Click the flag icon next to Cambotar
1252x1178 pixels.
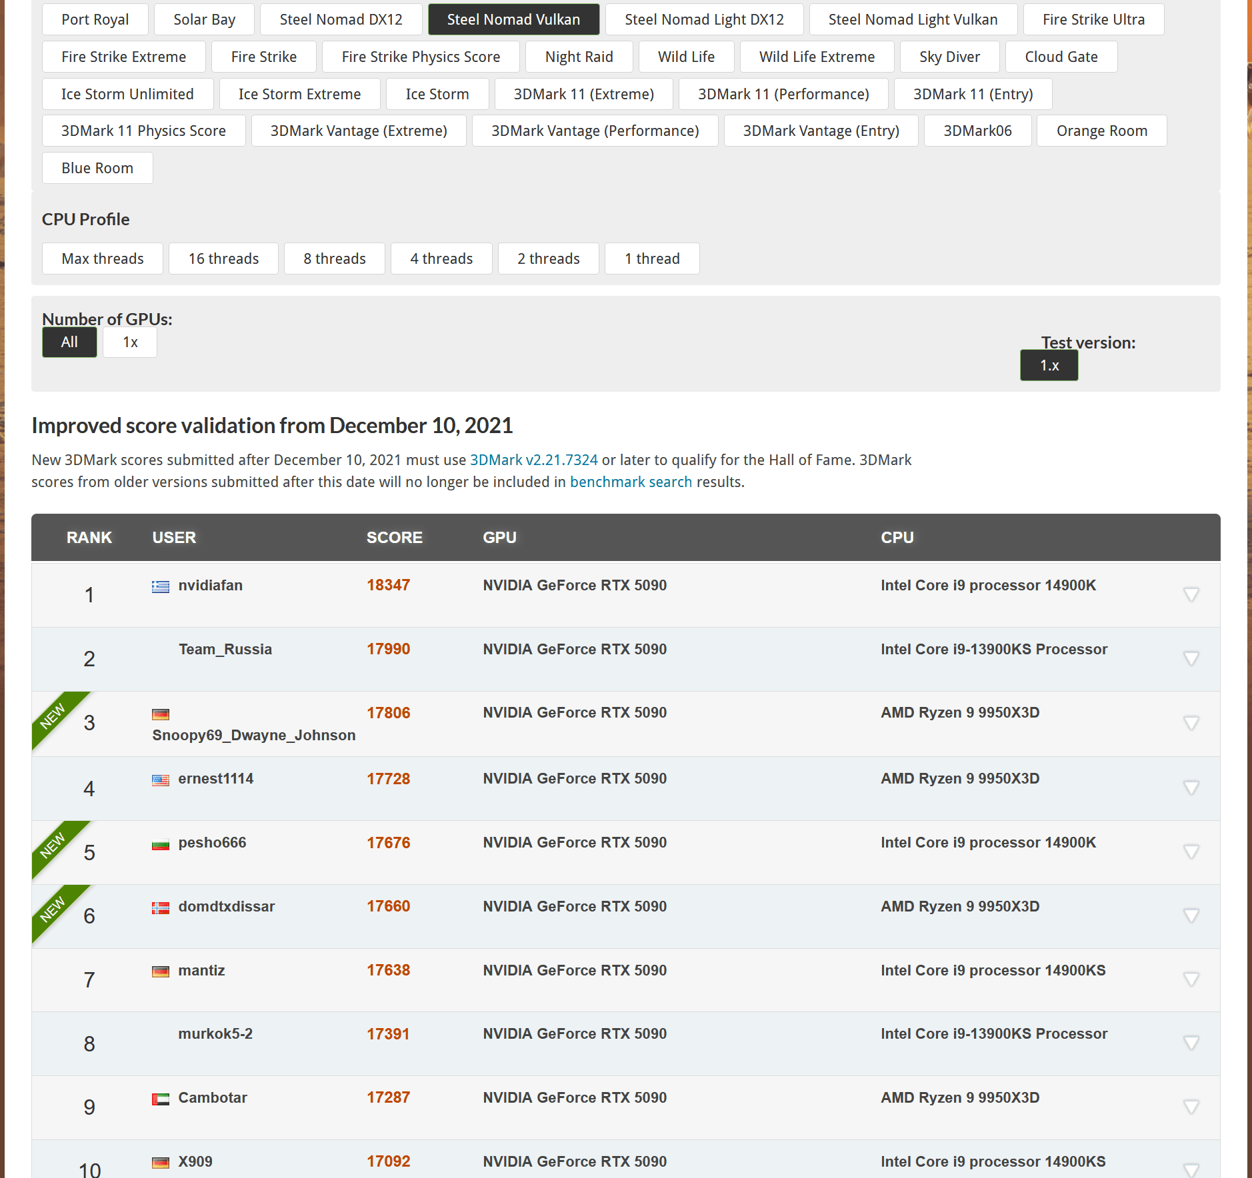click(x=160, y=1099)
